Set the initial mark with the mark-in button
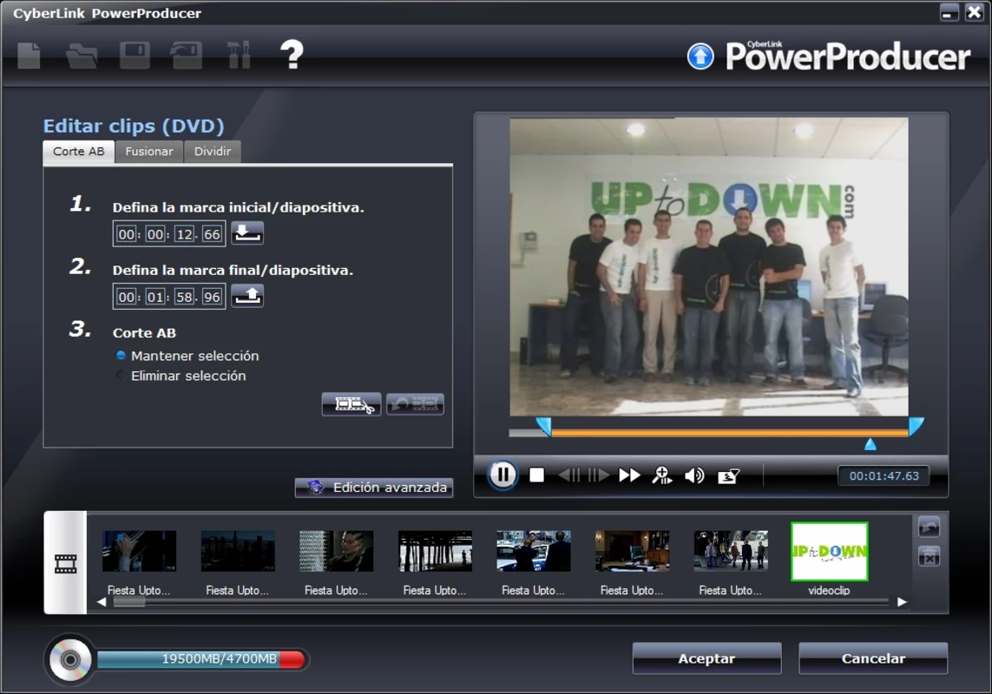Image resolution: width=992 pixels, height=694 pixels. (x=246, y=233)
